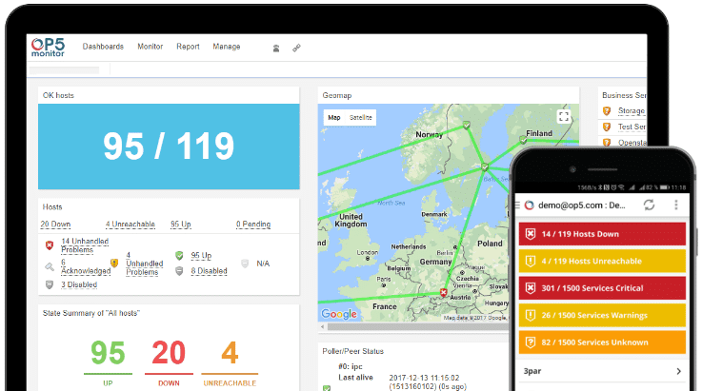Click the acknowledged wrench icon beside 6 Acknowledged
Image resolution: width=702 pixels, height=391 pixels.
coord(50,267)
